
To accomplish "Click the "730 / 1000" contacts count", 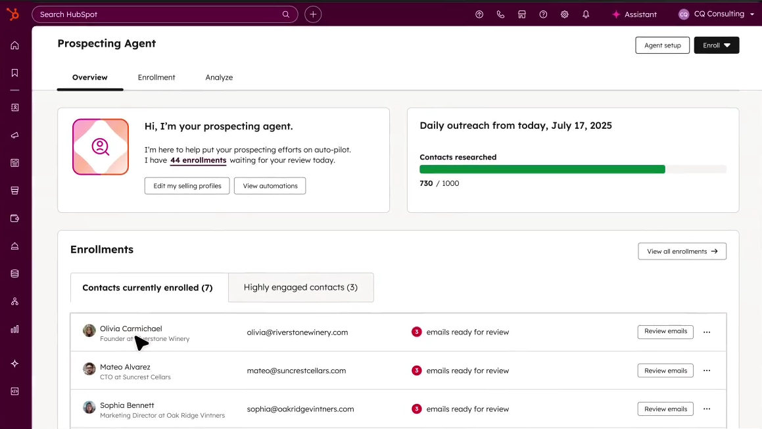I will 439,183.
